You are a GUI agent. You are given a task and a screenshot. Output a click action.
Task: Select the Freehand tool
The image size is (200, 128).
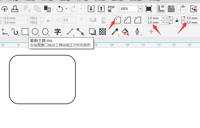[x=5, y=32]
